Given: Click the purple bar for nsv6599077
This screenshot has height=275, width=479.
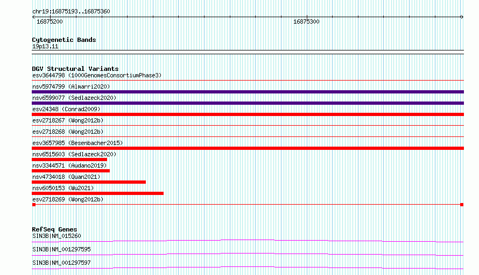Looking at the screenshot, I should point(248,103).
